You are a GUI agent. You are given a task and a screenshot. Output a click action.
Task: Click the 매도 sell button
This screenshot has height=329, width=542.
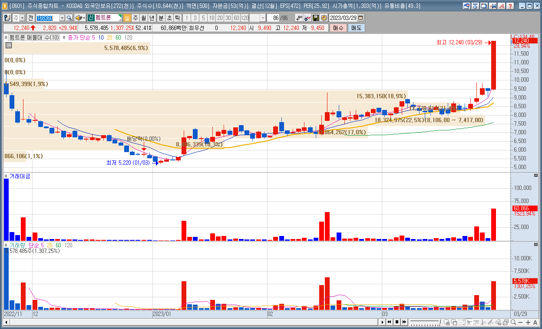(356, 28)
